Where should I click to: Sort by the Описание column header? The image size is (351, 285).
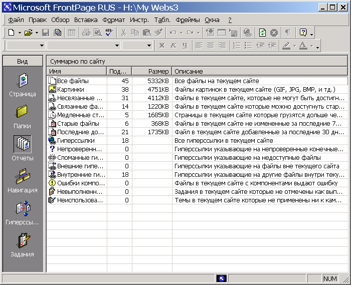pos(260,71)
